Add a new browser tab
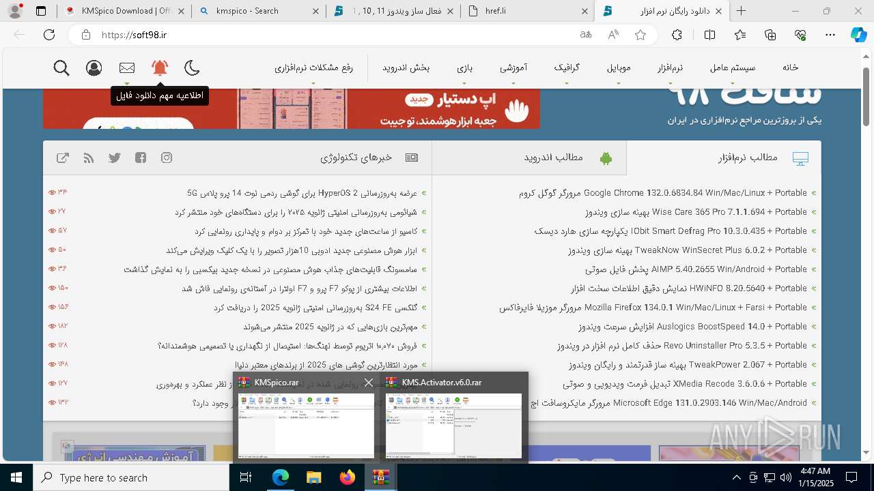This screenshot has height=491, width=874. click(741, 11)
